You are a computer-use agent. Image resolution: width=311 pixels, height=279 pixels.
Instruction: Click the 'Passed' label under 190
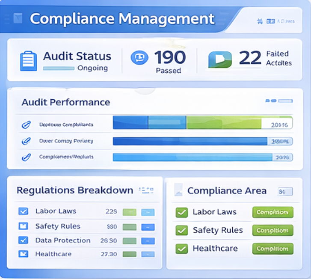pyautogui.click(x=169, y=71)
